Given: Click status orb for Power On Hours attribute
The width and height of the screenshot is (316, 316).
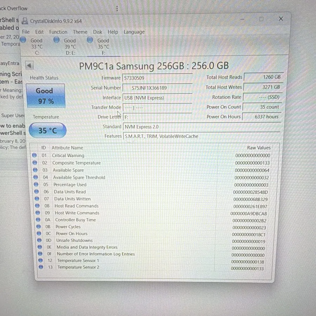Looking at the screenshot, I should 39,233.
